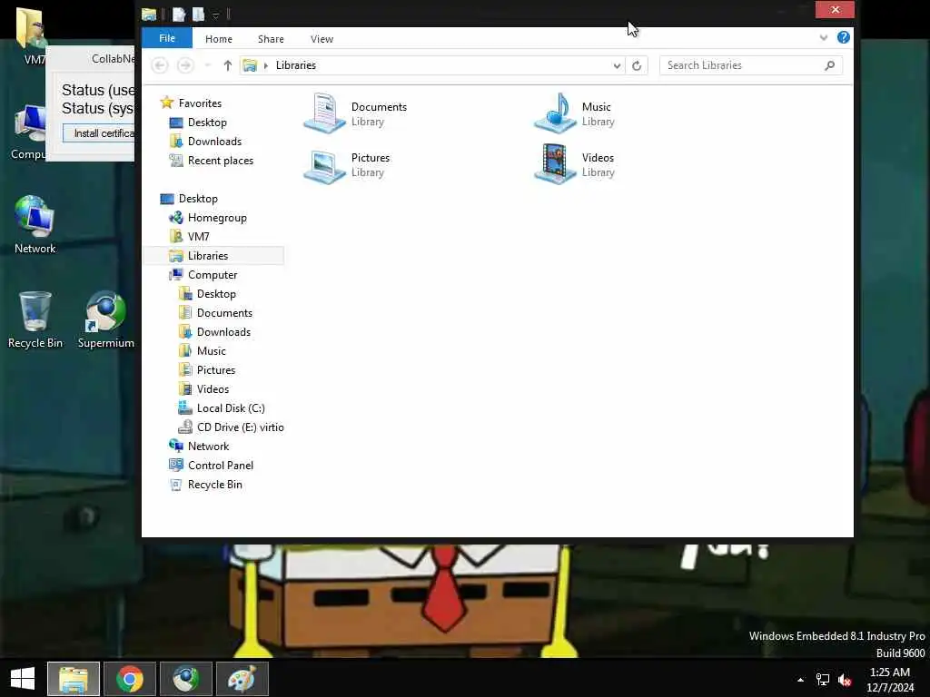The image size is (930, 697).
Task: Open the Videos library icon
Action: 555,165
